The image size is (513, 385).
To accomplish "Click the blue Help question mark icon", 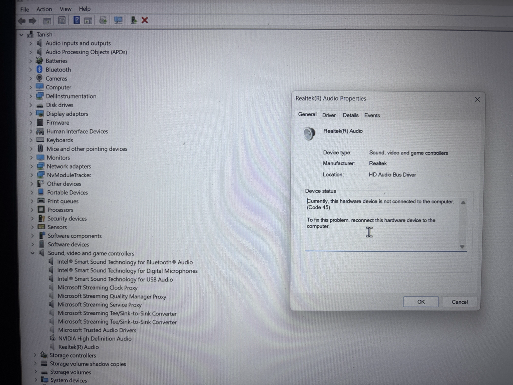I will click(x=76, y=20).
